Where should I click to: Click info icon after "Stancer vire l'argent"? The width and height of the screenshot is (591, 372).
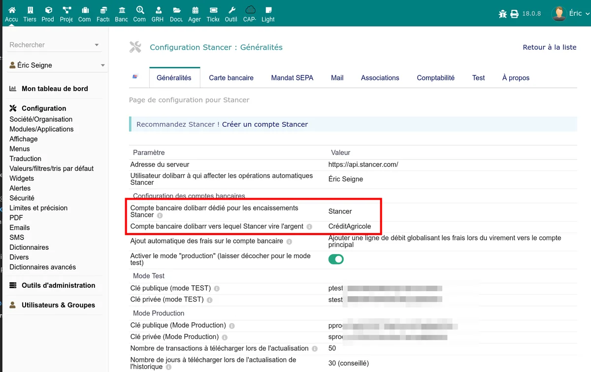tap(309, 227)
